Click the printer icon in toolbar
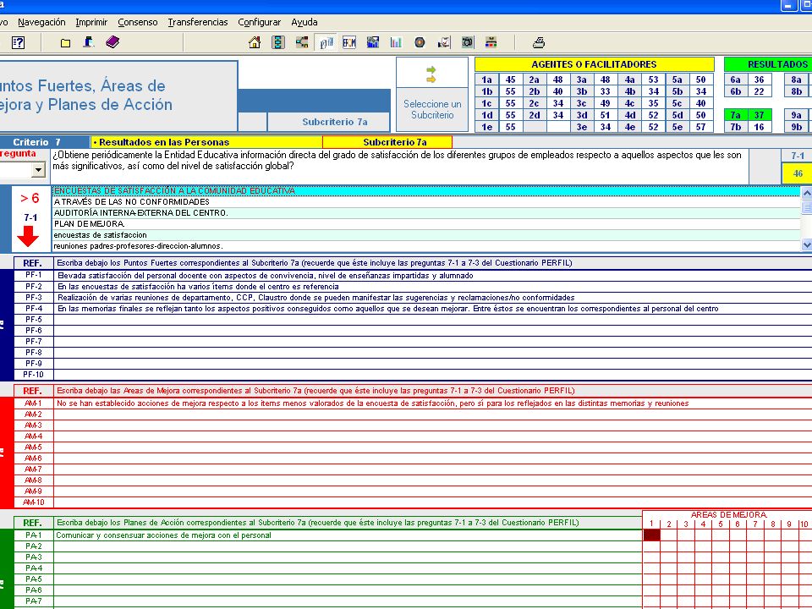Viewport: 812px width, 609px height. [539, 42]
